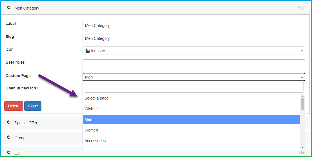Viewport: 312px width, 157px height.
Task: Click the red Delete button
Action: [14, 106]
